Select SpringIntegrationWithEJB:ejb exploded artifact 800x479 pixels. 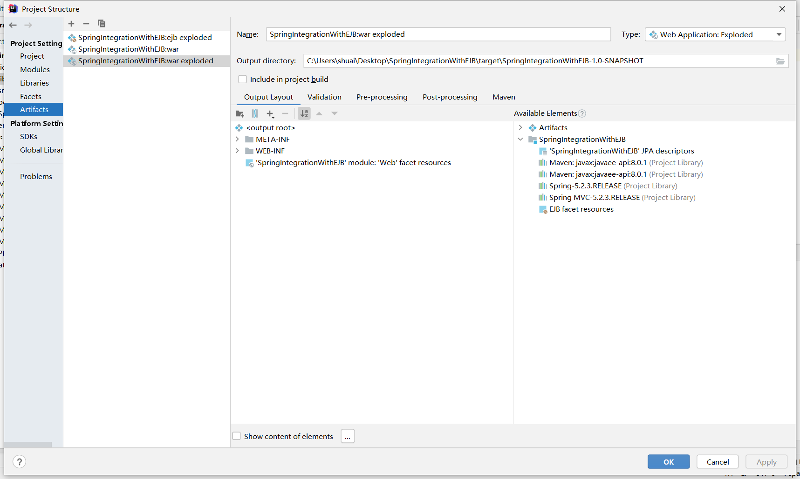click(147, 38)
